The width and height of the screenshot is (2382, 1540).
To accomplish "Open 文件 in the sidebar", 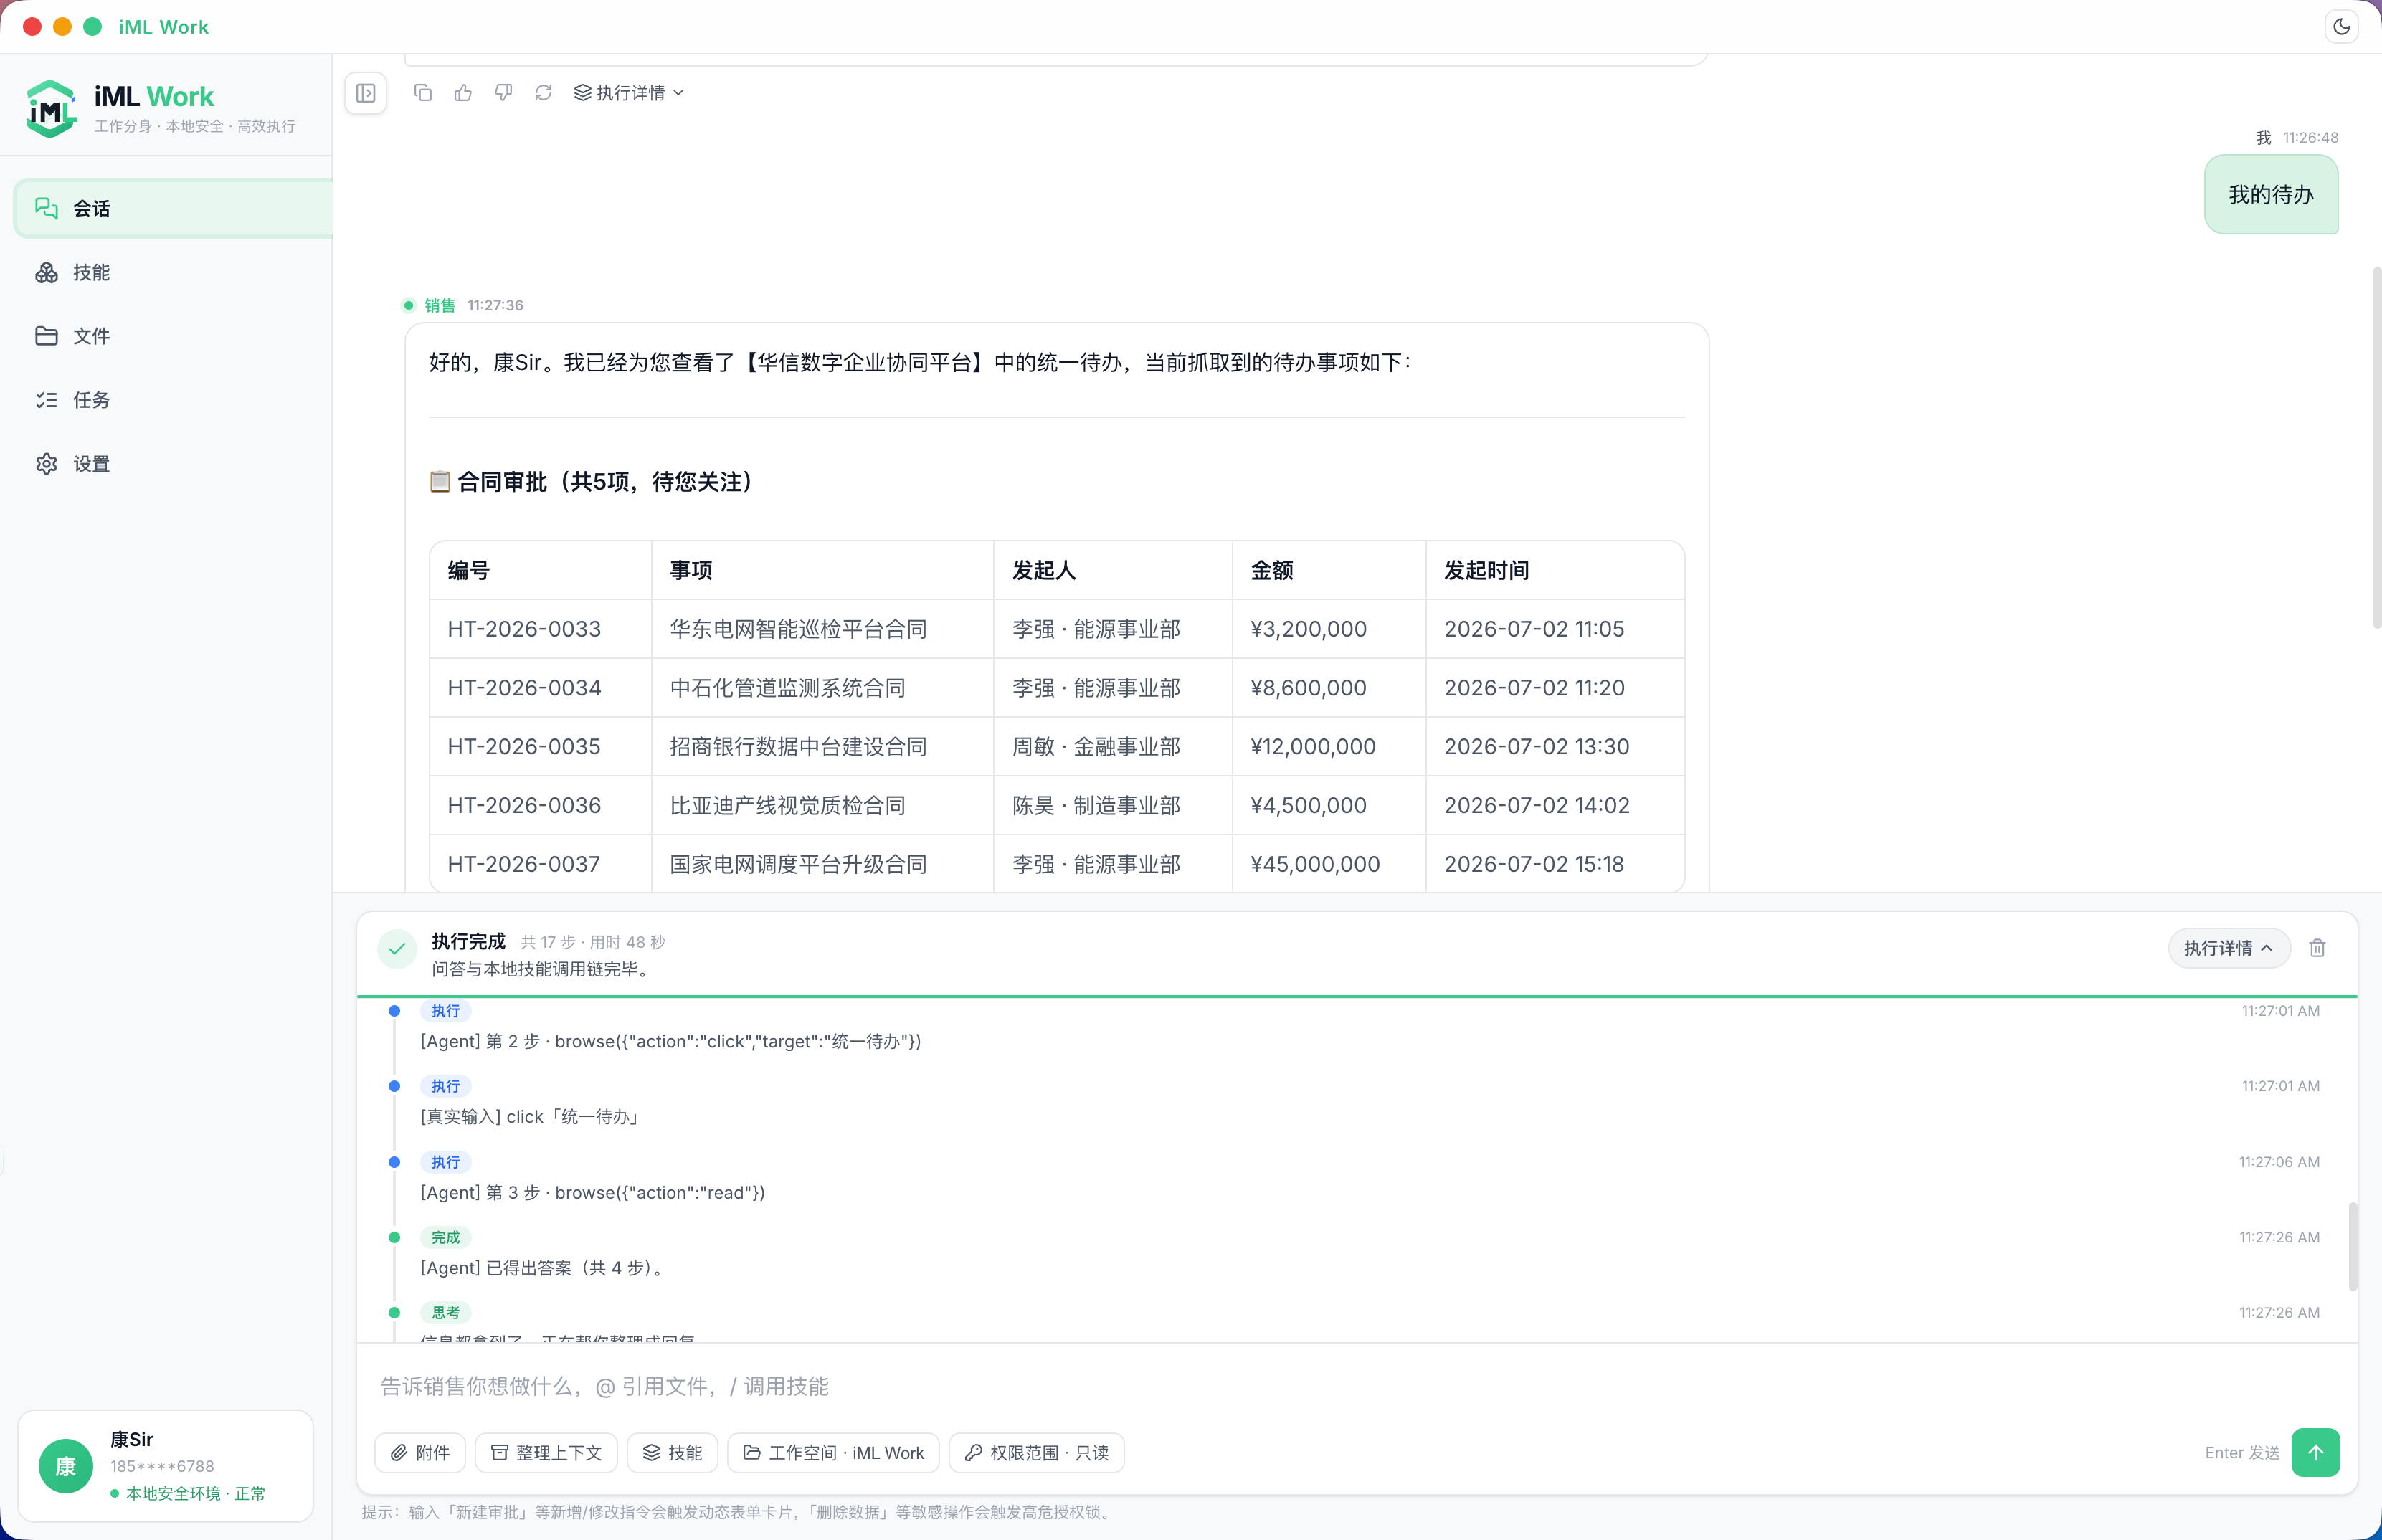I will (173, 336).
